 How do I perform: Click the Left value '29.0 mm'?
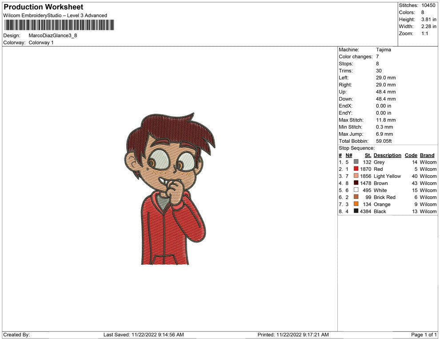(x=386, y=78)
